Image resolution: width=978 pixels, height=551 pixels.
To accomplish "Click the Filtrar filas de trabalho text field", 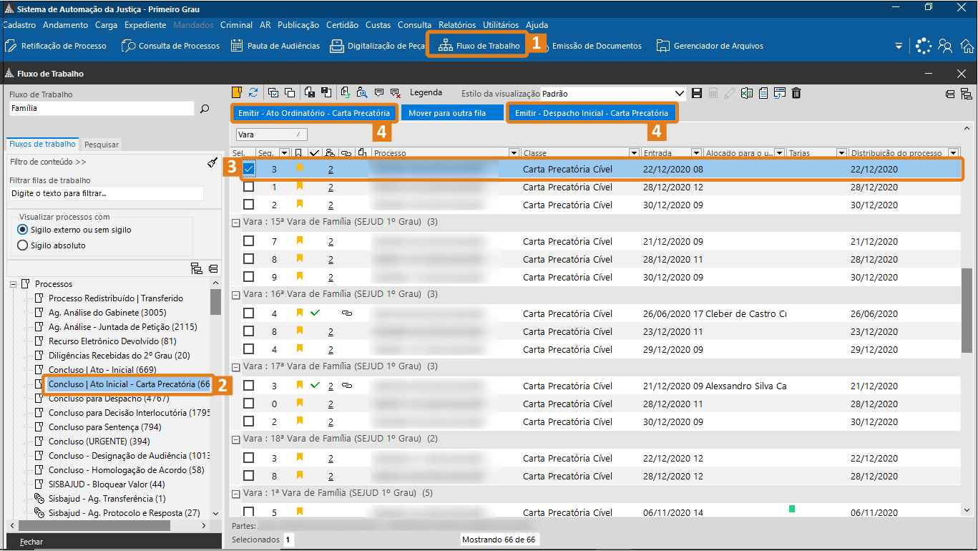I will tap(106, 194).
